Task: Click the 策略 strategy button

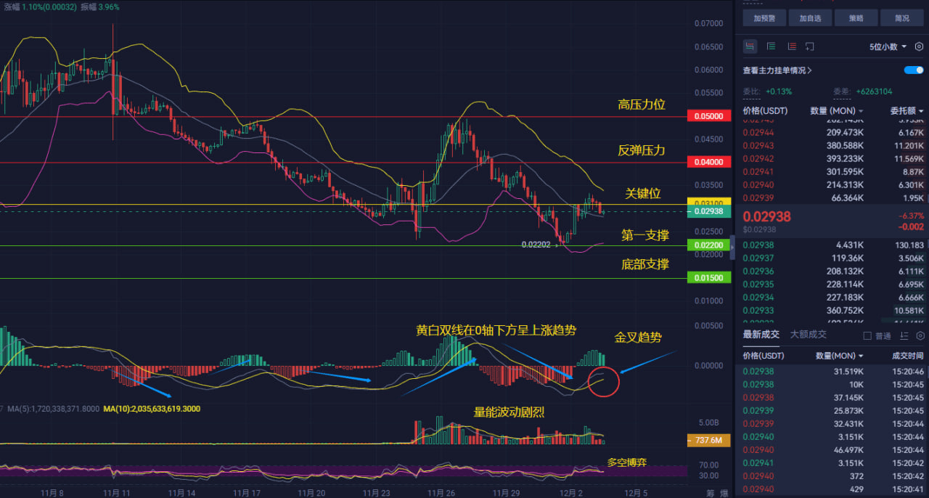Action: click(856, 18)
